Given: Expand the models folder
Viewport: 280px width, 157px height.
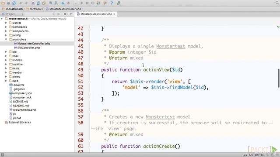Looking at the screenshot, I should (x=6, y=60).
